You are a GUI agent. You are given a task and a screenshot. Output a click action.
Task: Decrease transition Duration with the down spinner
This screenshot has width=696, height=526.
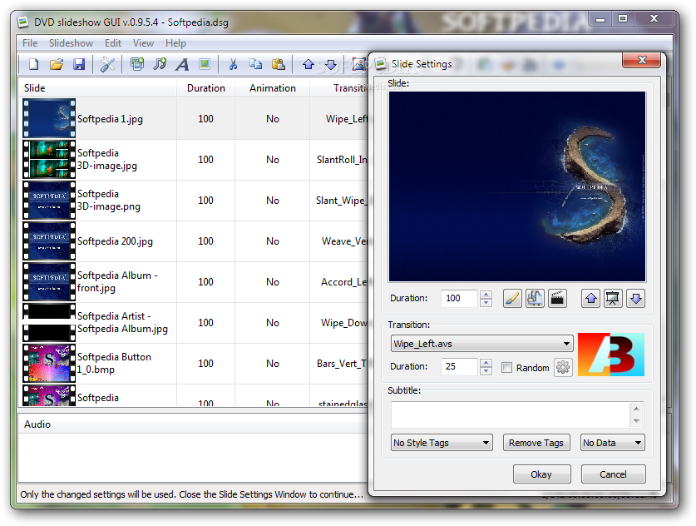[x=486, y=371]
